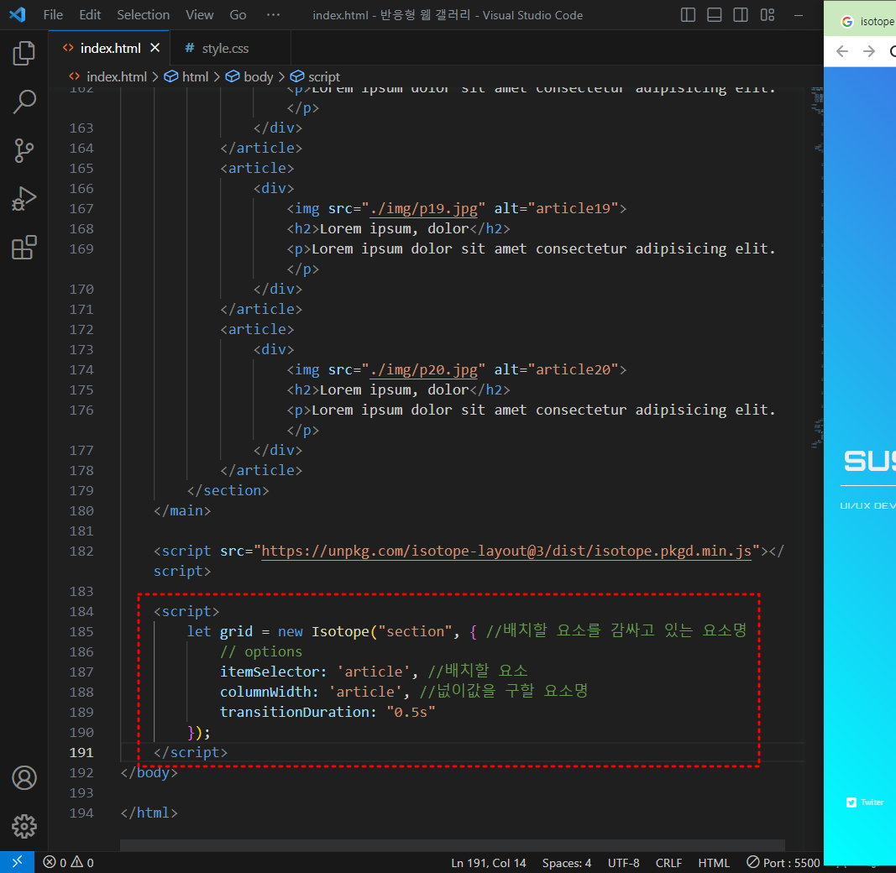Stop Live Server at Port : 5500
Image resolution: width=896 pixels, height=873 pixels.
783,863
